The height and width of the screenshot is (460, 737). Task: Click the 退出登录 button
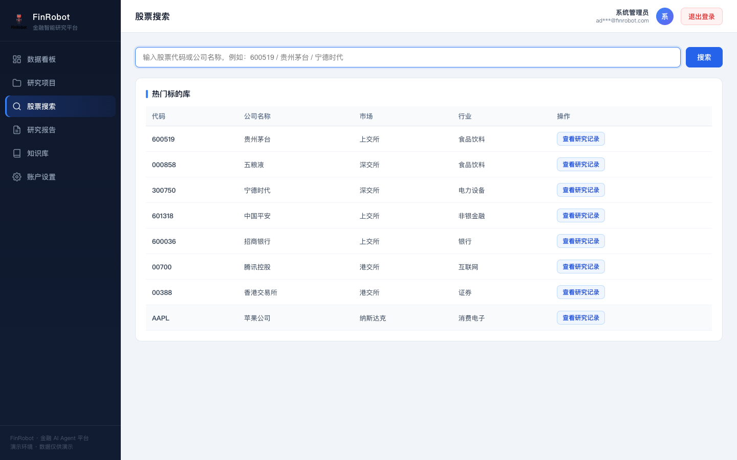702,16
